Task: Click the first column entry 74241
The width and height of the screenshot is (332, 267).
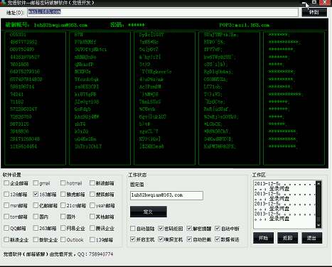Action: (16, 94)
